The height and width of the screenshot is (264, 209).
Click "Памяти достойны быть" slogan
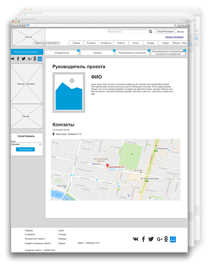tap(47, 43)
